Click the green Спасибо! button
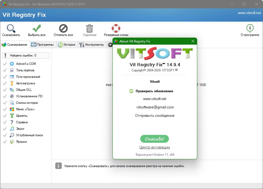The width and height of the screenshot is (263, 189). click(x=155, y=139)
